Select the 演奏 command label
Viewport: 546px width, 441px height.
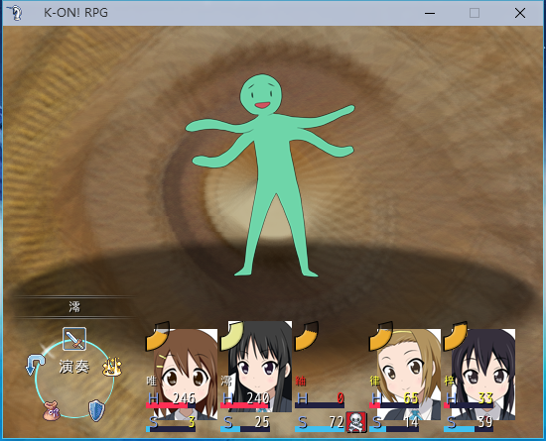[x=74, y=367]
